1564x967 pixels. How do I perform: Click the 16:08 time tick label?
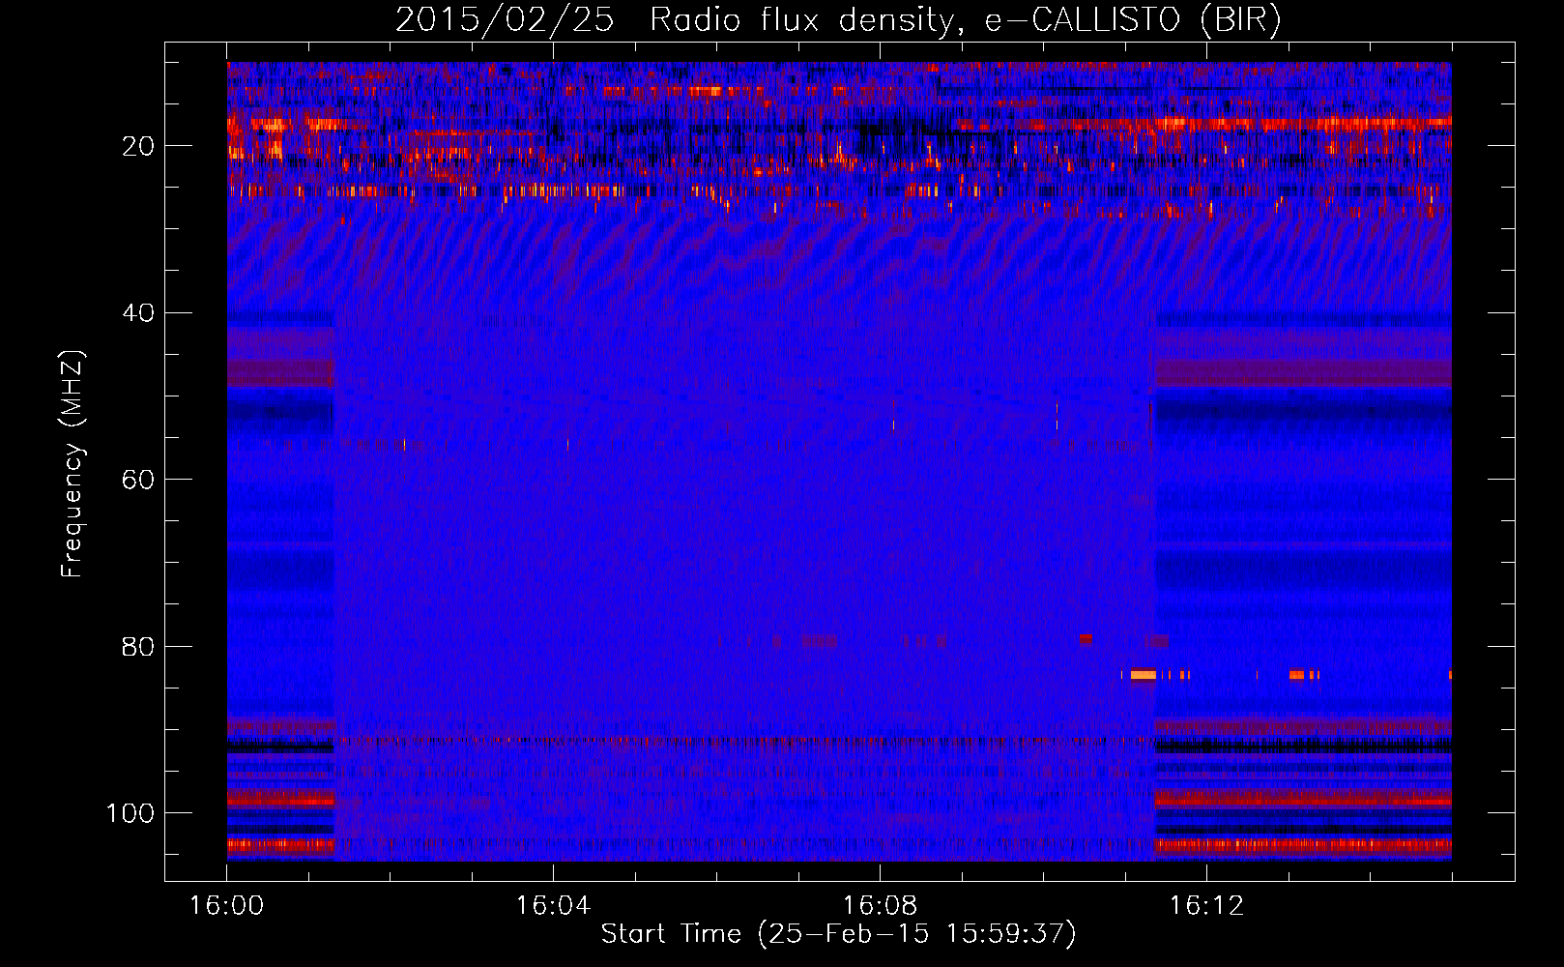click(x=880, y=906)
